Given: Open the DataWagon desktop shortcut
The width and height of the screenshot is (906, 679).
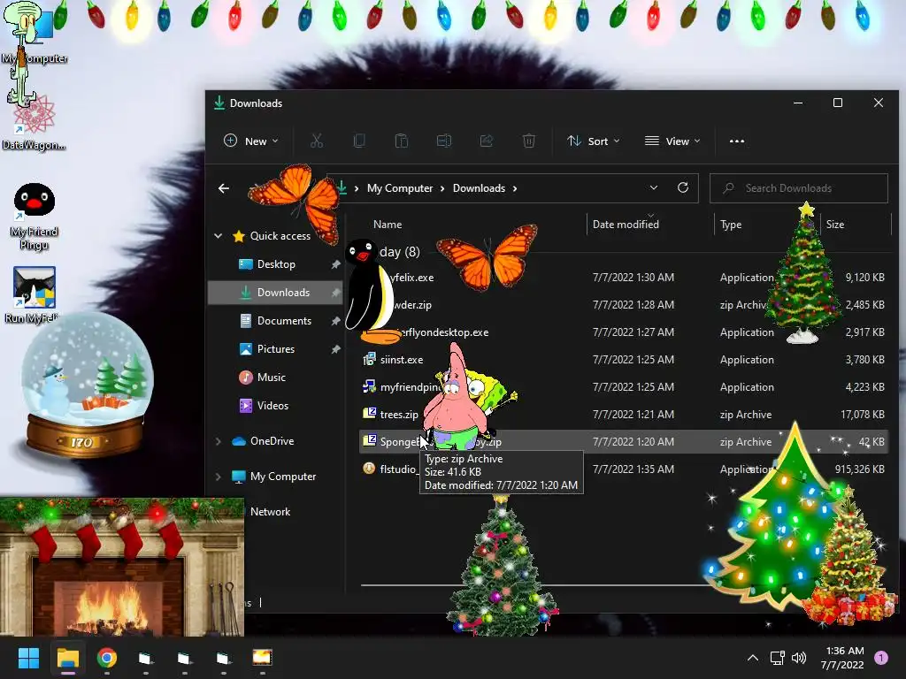Looking at the screenshot, I should pyautogui.click(x=34, y=124).
